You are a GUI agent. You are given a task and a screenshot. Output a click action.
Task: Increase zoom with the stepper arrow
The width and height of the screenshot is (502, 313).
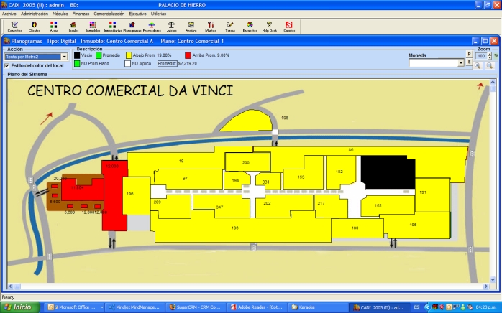click(489, 53)
